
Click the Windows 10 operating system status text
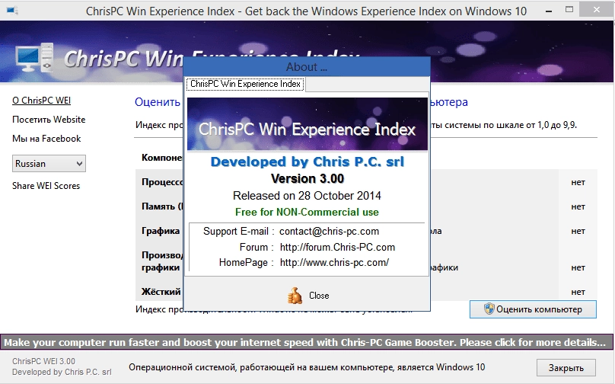[x=307, y=367]
